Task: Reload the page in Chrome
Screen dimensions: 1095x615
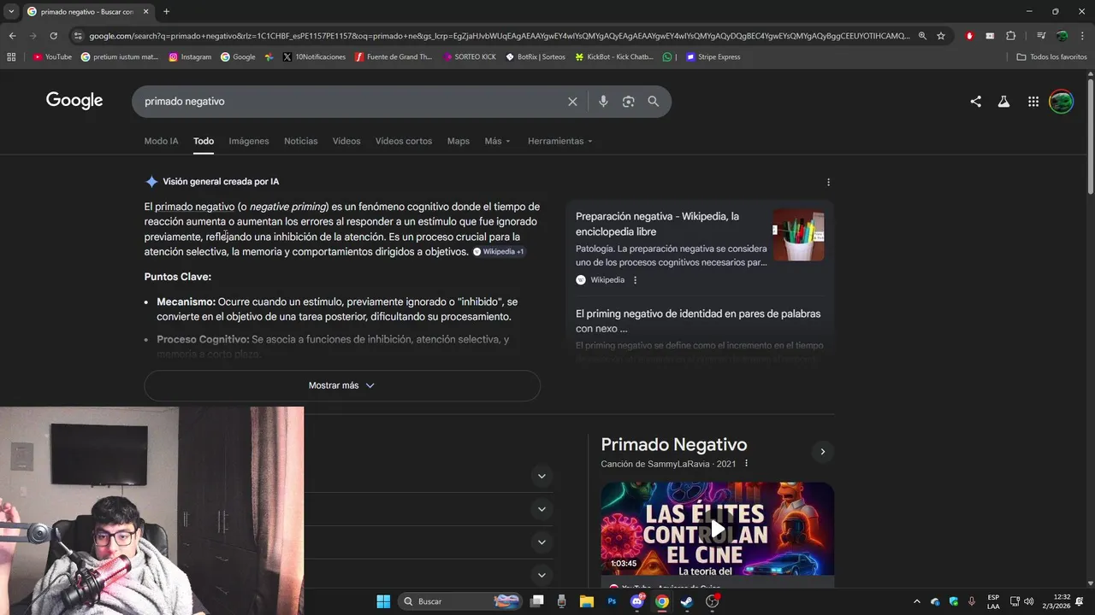Action: [x=53, y=36]
